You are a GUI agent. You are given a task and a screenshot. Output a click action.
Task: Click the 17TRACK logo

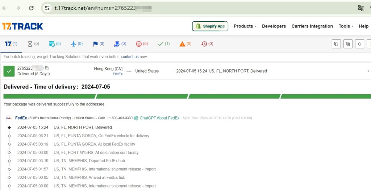tap(22, 26)
